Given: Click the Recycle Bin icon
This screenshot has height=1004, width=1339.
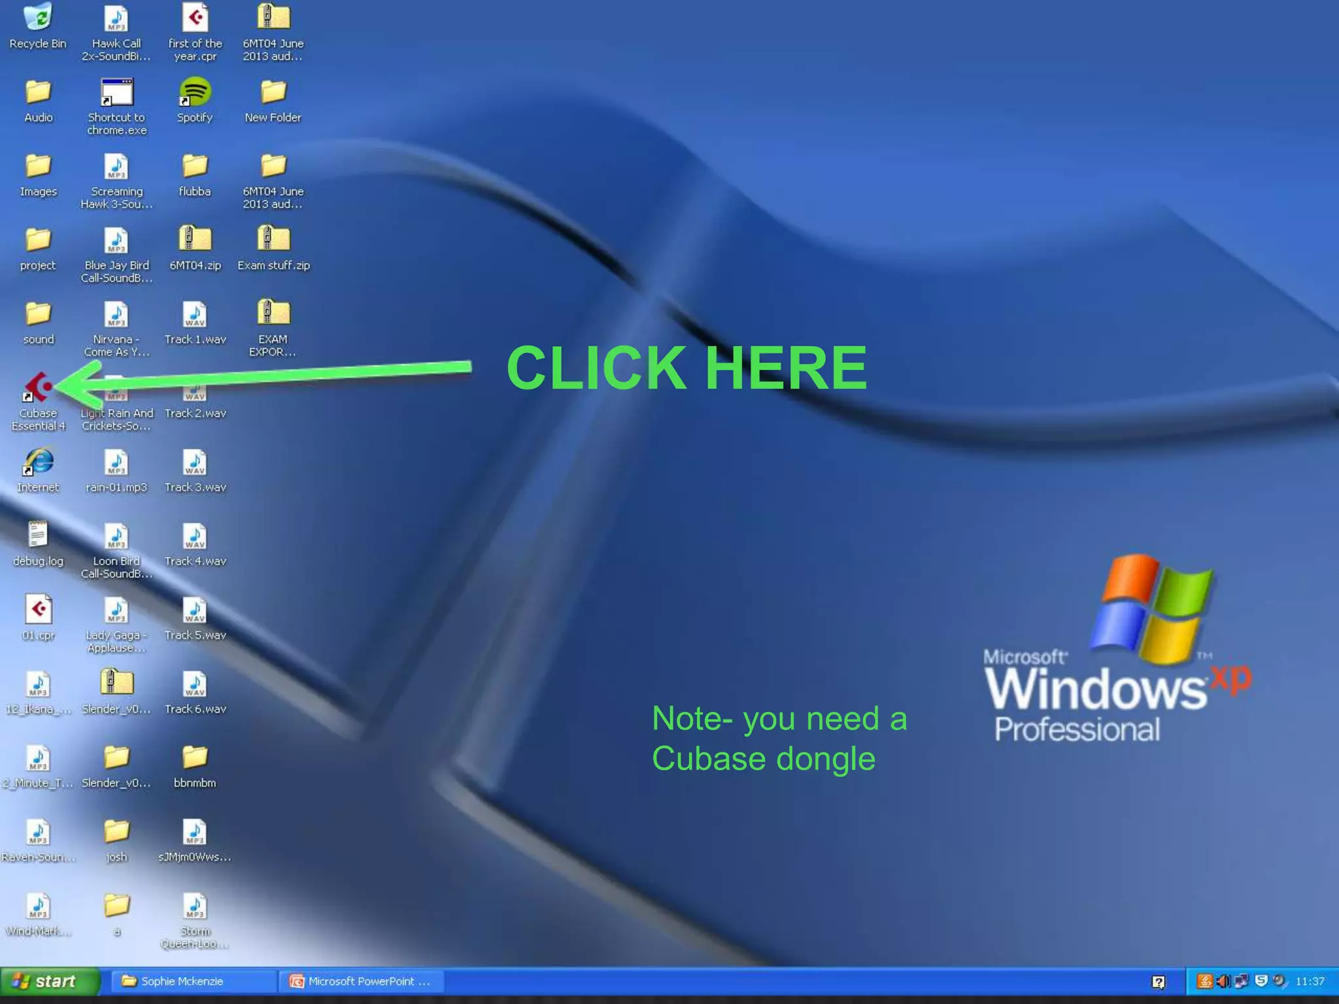Looking at the screenshot, I should (38, 18).
